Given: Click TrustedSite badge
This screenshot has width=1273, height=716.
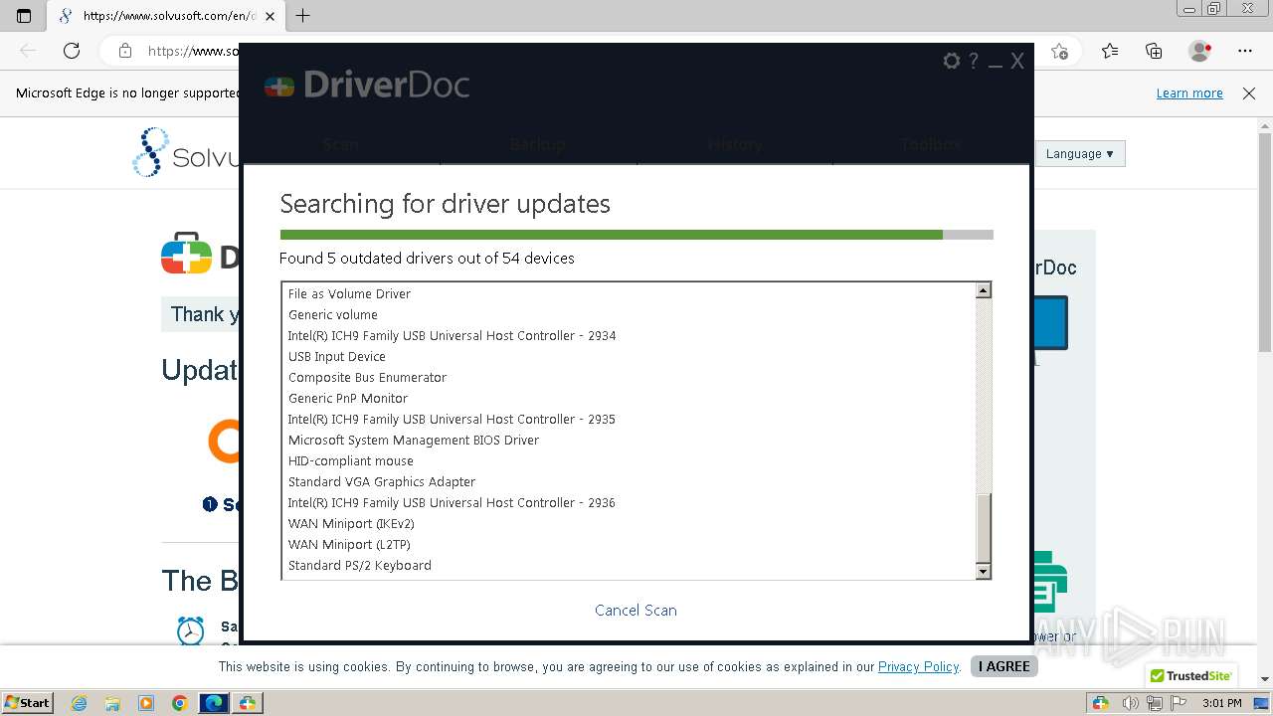Looking at the screenshot, I should click(x=1191, y=676).
